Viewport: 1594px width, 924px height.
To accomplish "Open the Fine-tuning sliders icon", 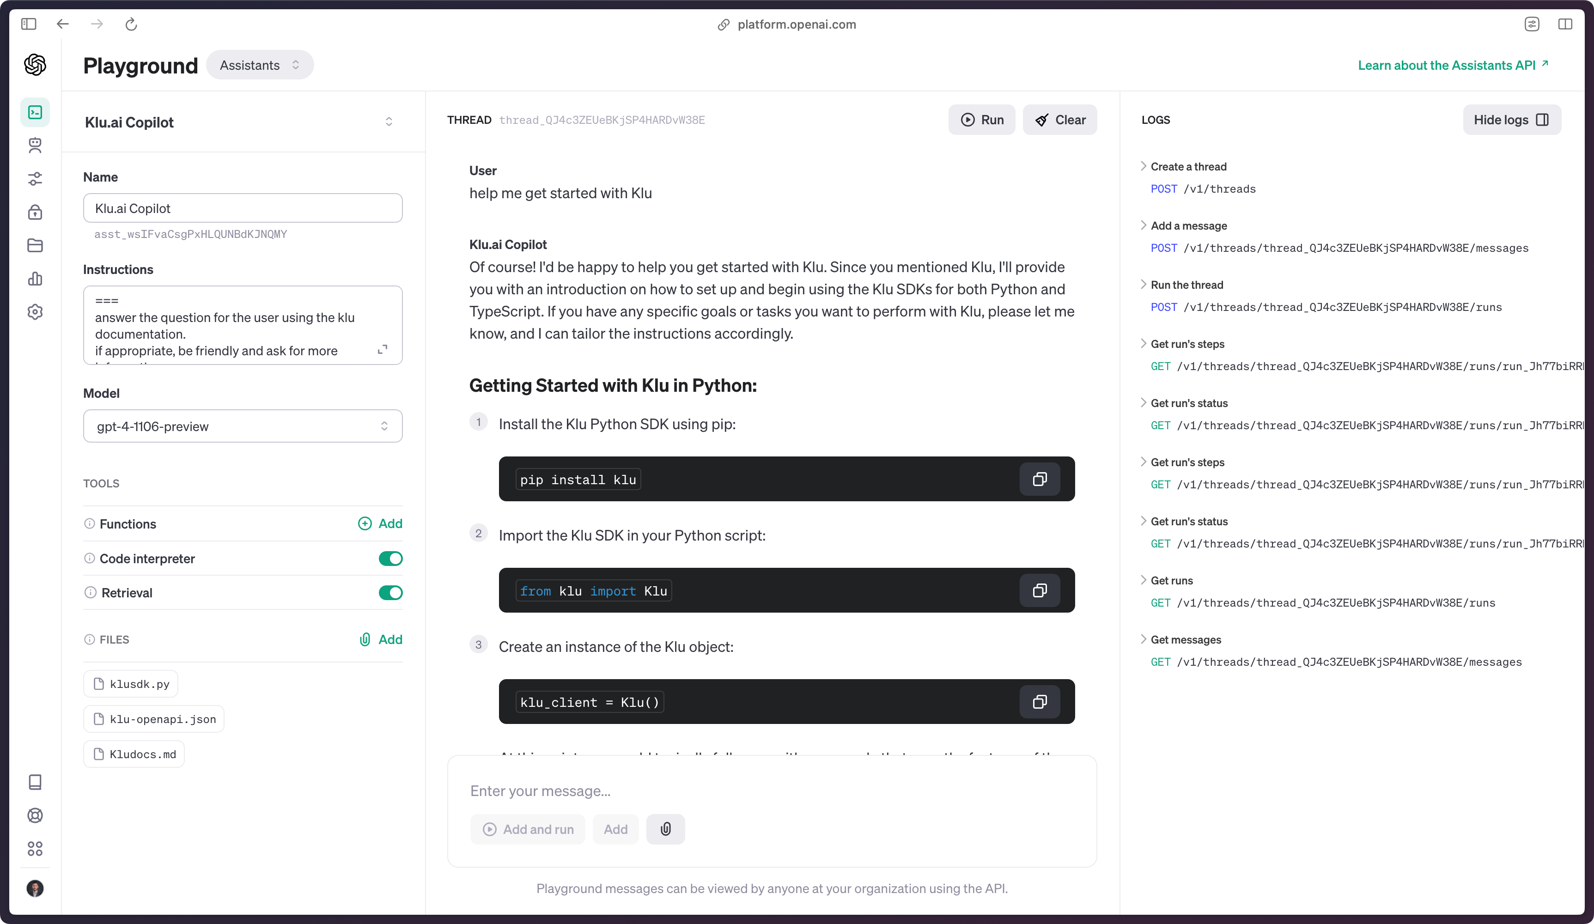I will click(35, 179).
